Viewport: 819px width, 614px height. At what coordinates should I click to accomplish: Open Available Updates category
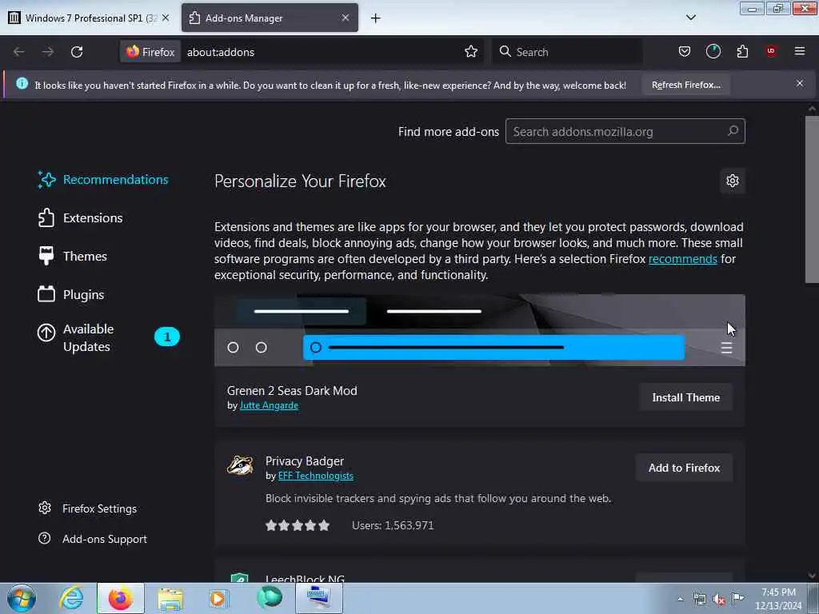pos(109,338)
